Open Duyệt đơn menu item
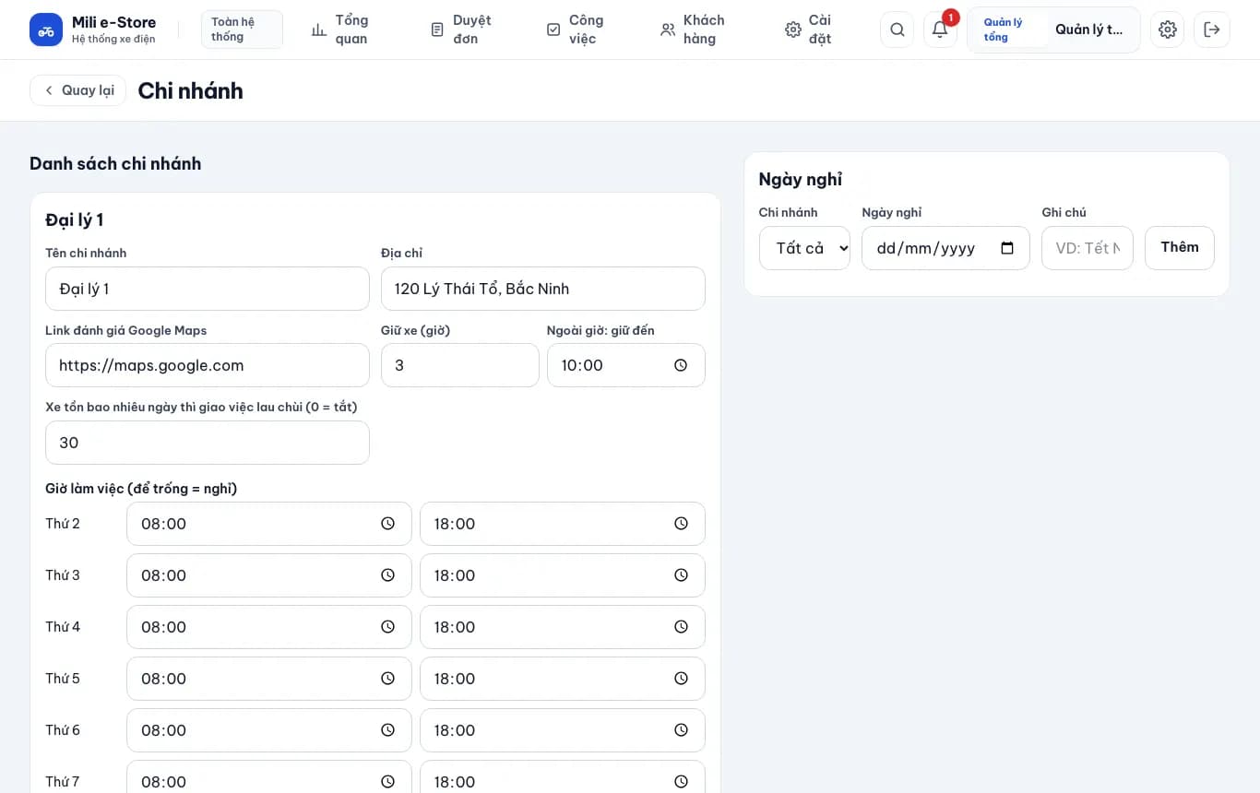 (x=461, y=30)
